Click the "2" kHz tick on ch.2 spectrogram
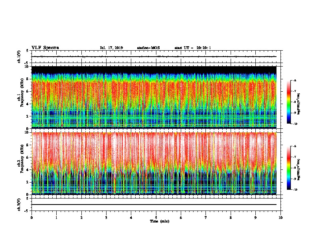 [28, 182]
